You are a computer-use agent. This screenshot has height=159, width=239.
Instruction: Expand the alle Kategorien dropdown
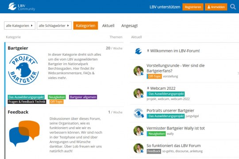[x=19, y=26]
